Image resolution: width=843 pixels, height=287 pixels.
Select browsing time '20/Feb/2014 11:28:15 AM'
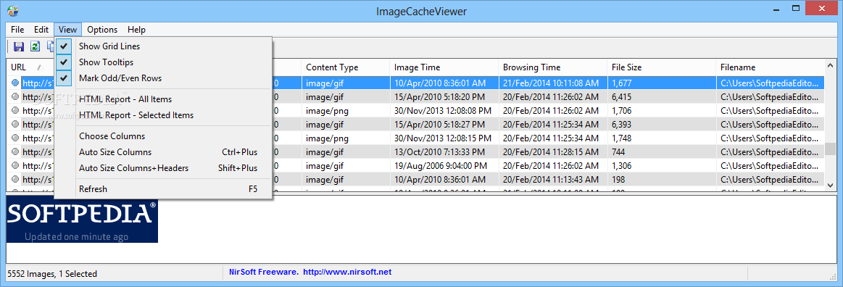(x=551, y=151)
